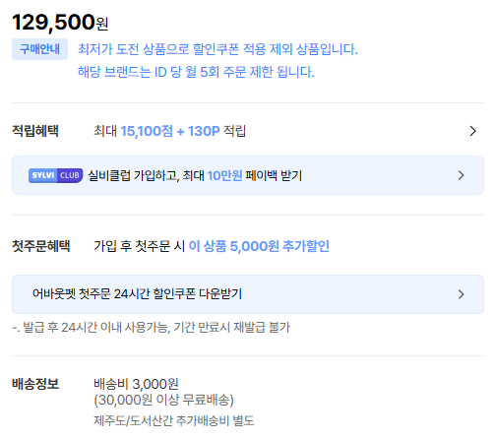Click the 배송비 3,000원 text
This screenshot has width=494, height=440.
[136, 384]
